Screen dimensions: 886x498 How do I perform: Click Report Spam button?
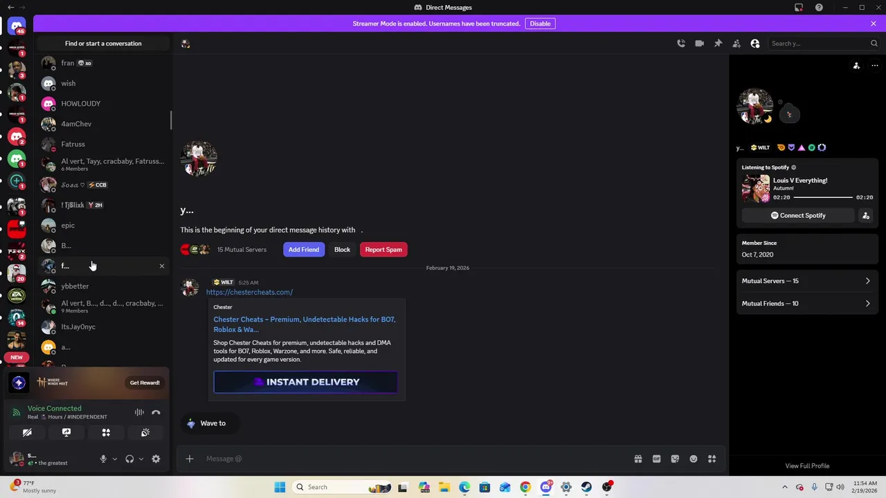click(x=383, y=250)
